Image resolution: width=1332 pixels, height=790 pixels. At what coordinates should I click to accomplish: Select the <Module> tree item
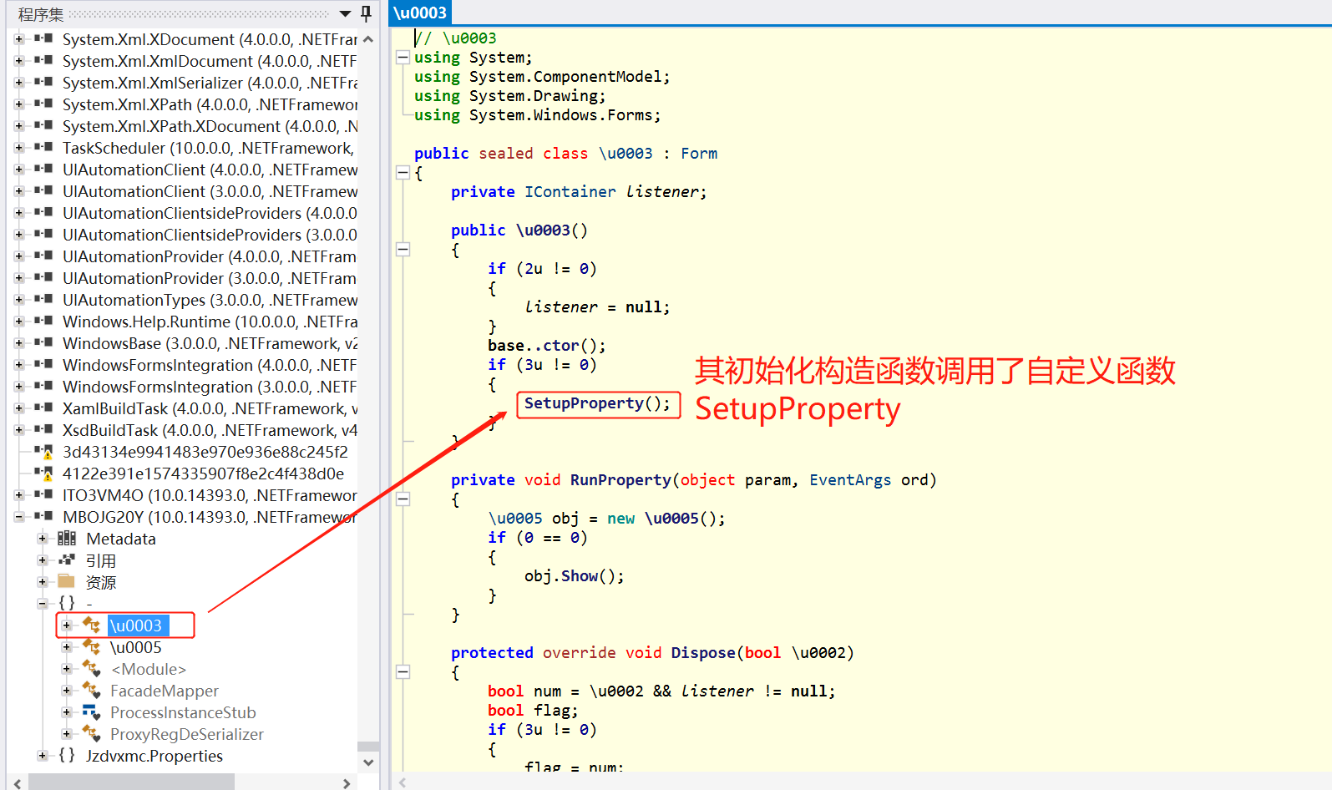(149, 669)
